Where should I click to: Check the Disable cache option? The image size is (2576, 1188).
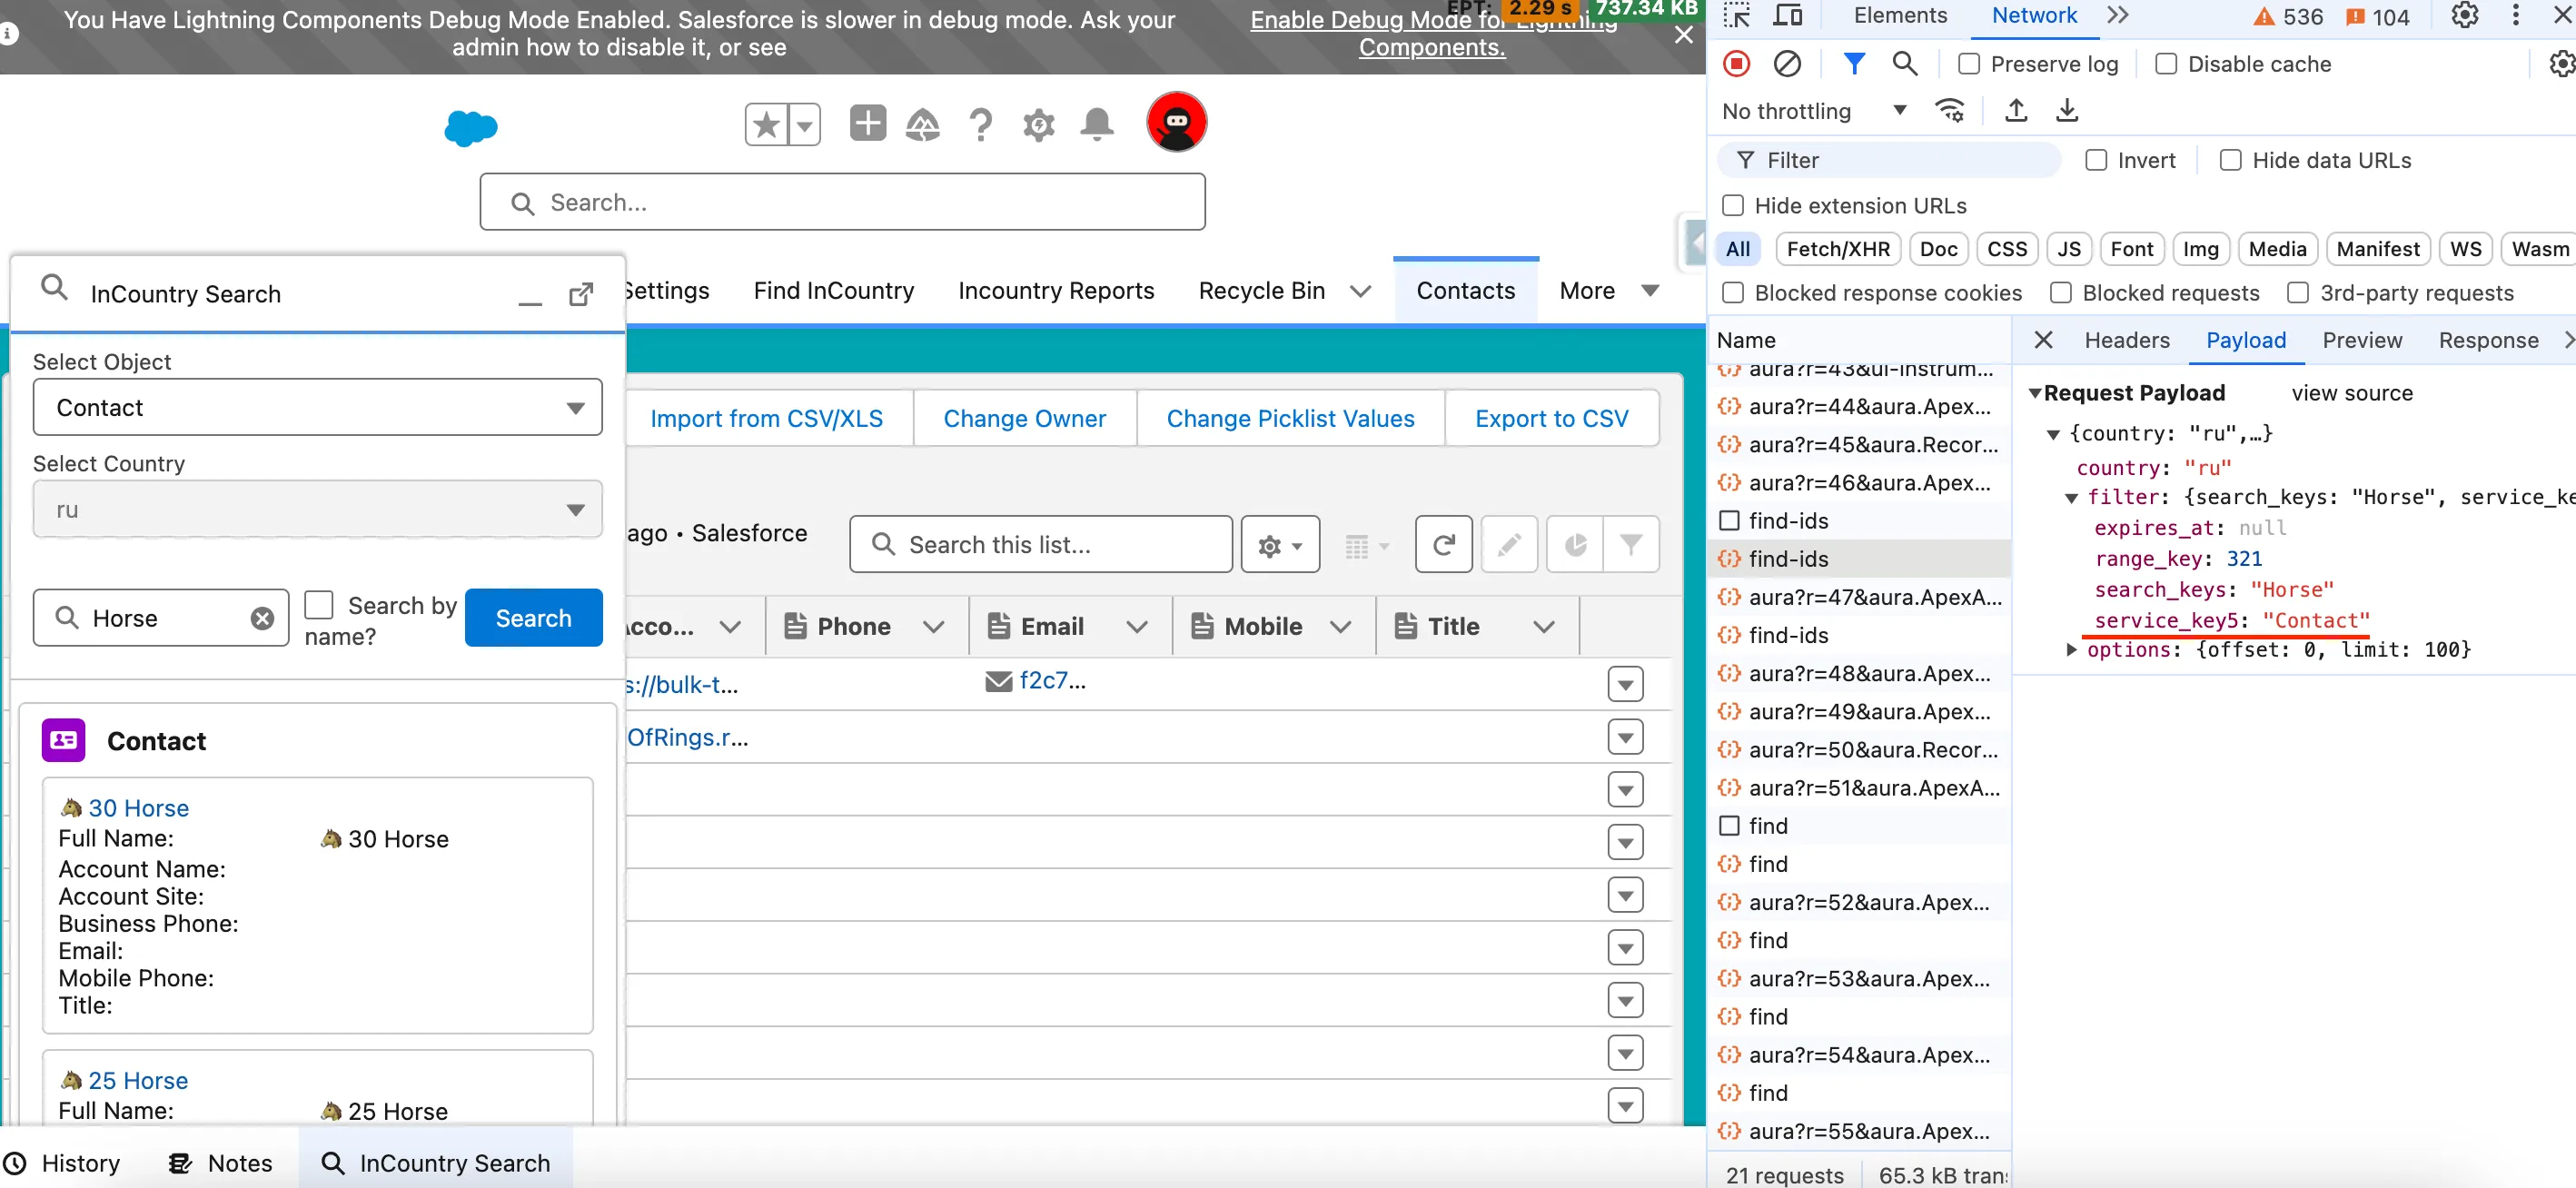2165,64
